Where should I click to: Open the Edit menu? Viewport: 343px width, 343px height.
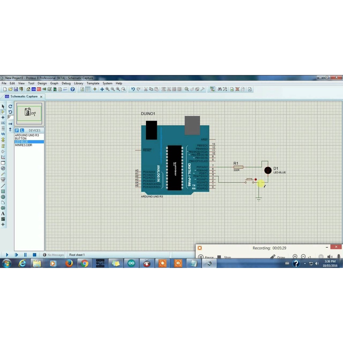pyautogui.click(x=12, y=83)
